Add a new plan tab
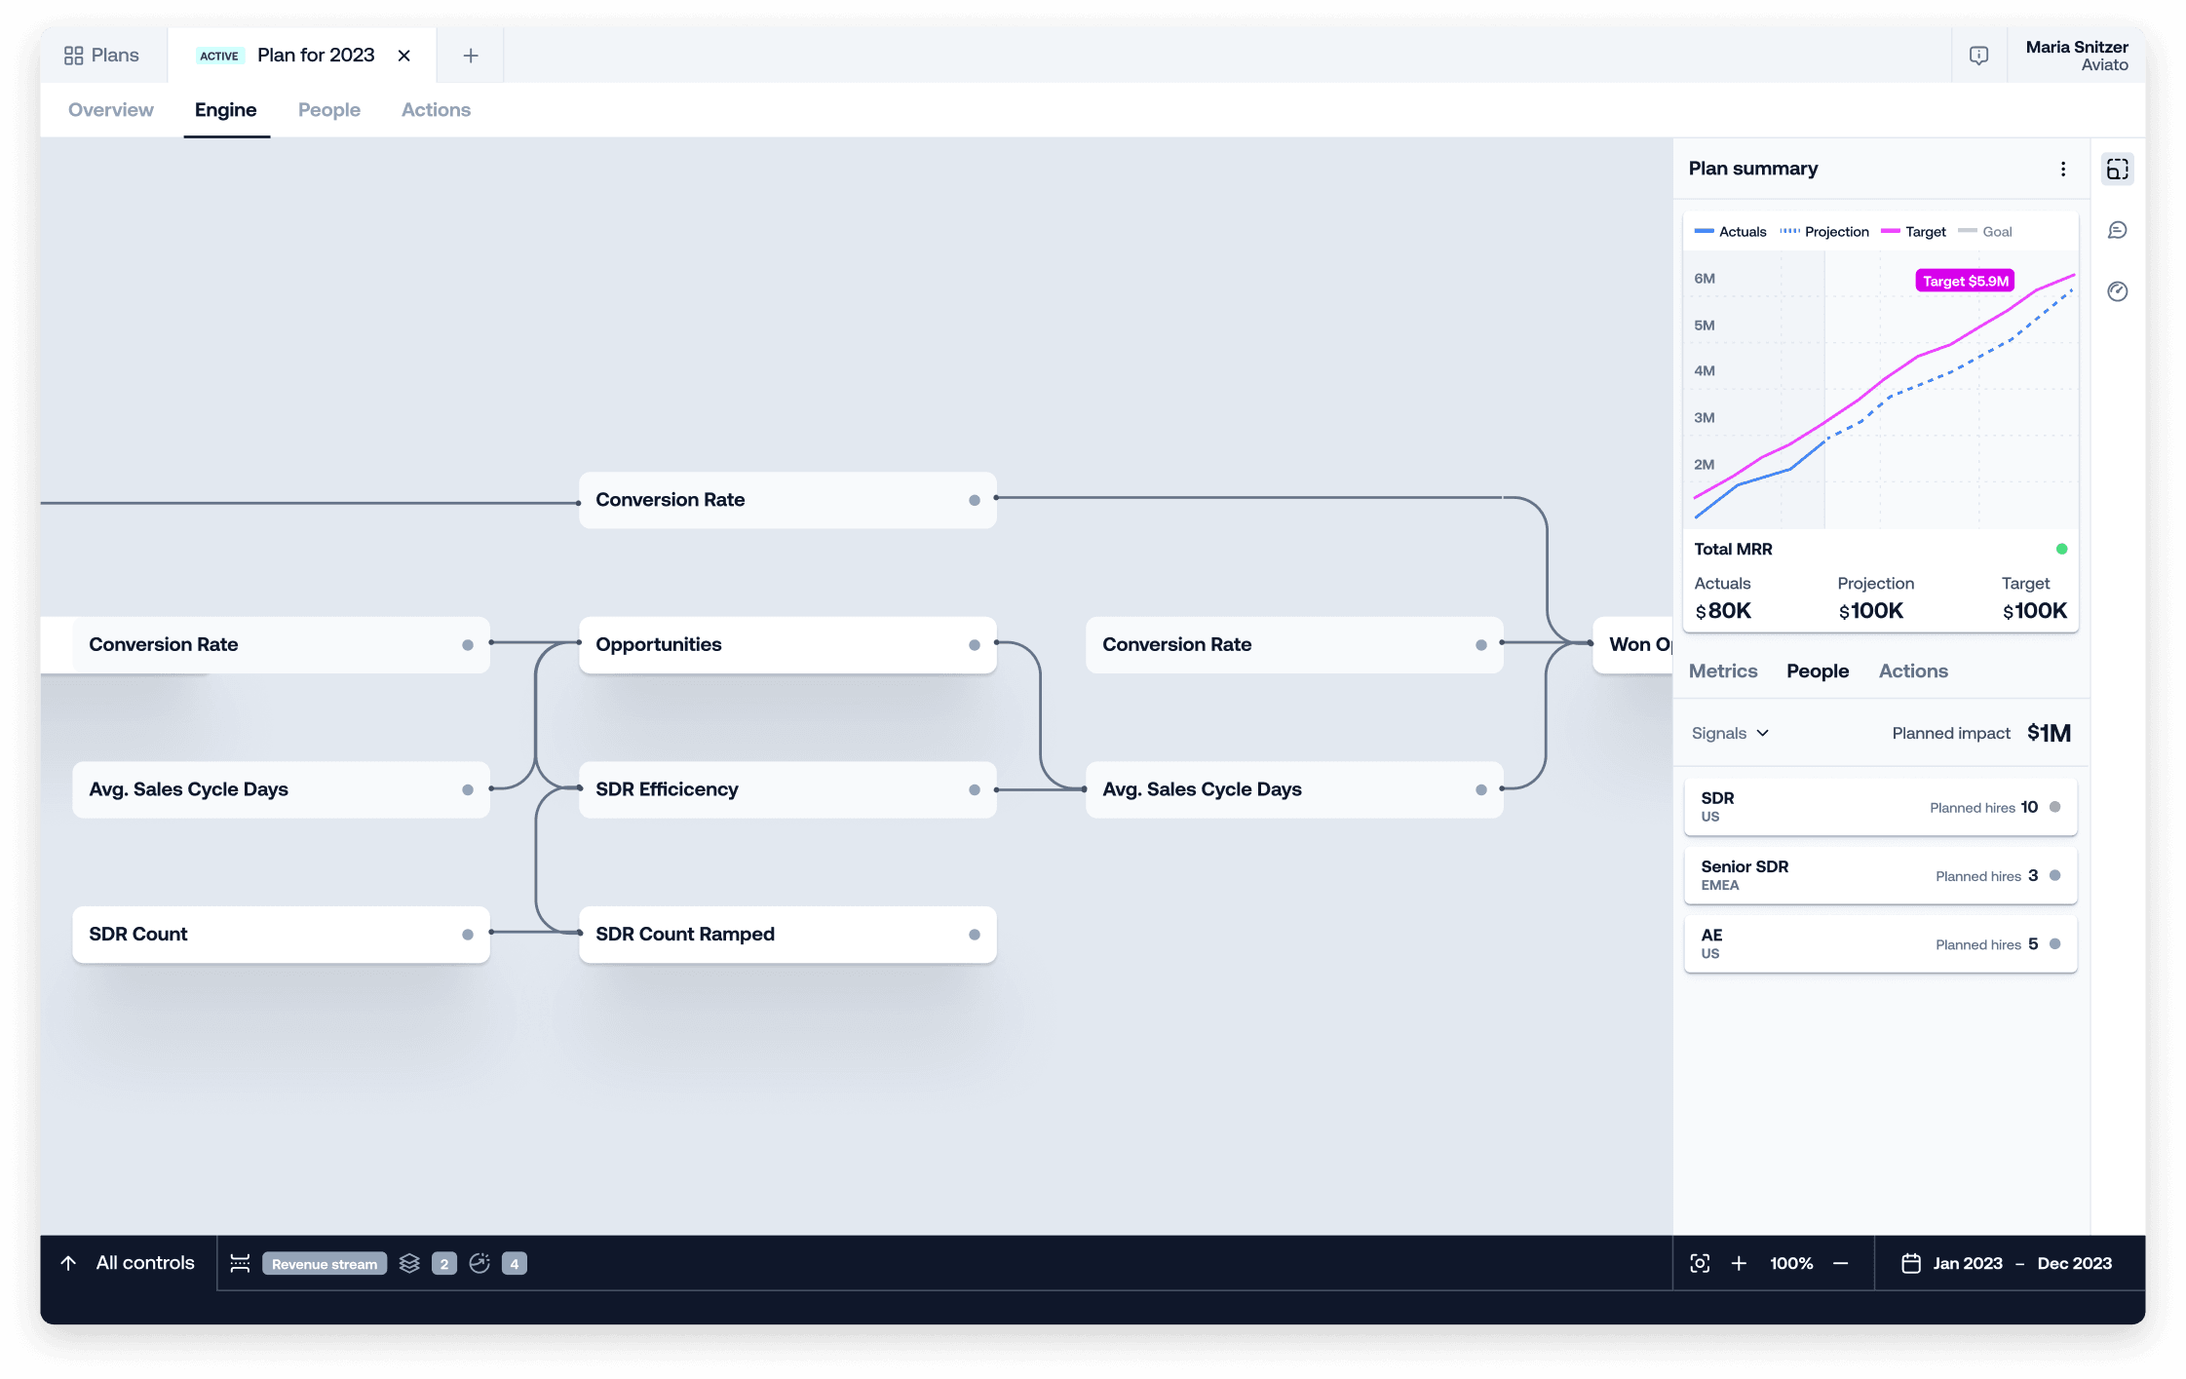The height and width of the screenshot is (1379, 2186). (x=471, y=56)
